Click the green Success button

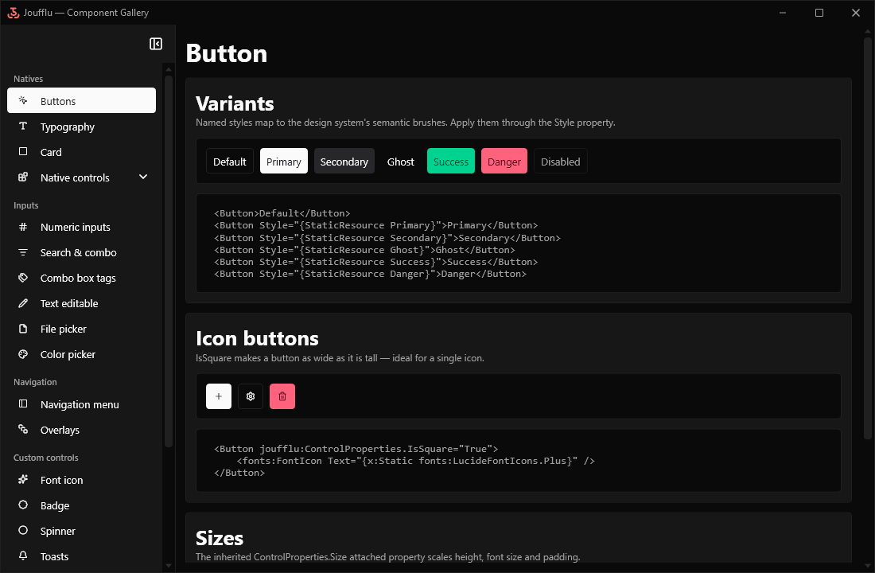[451, 161]
